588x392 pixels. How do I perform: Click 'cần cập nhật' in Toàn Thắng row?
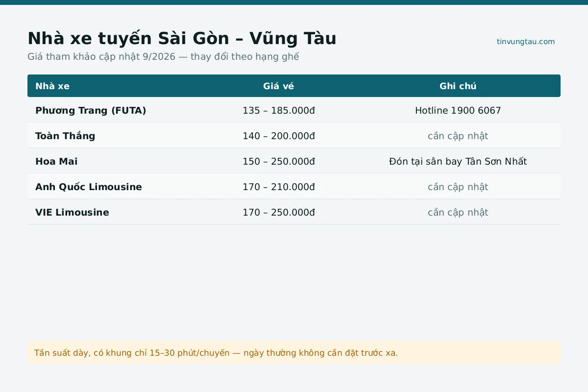[458, 136]
